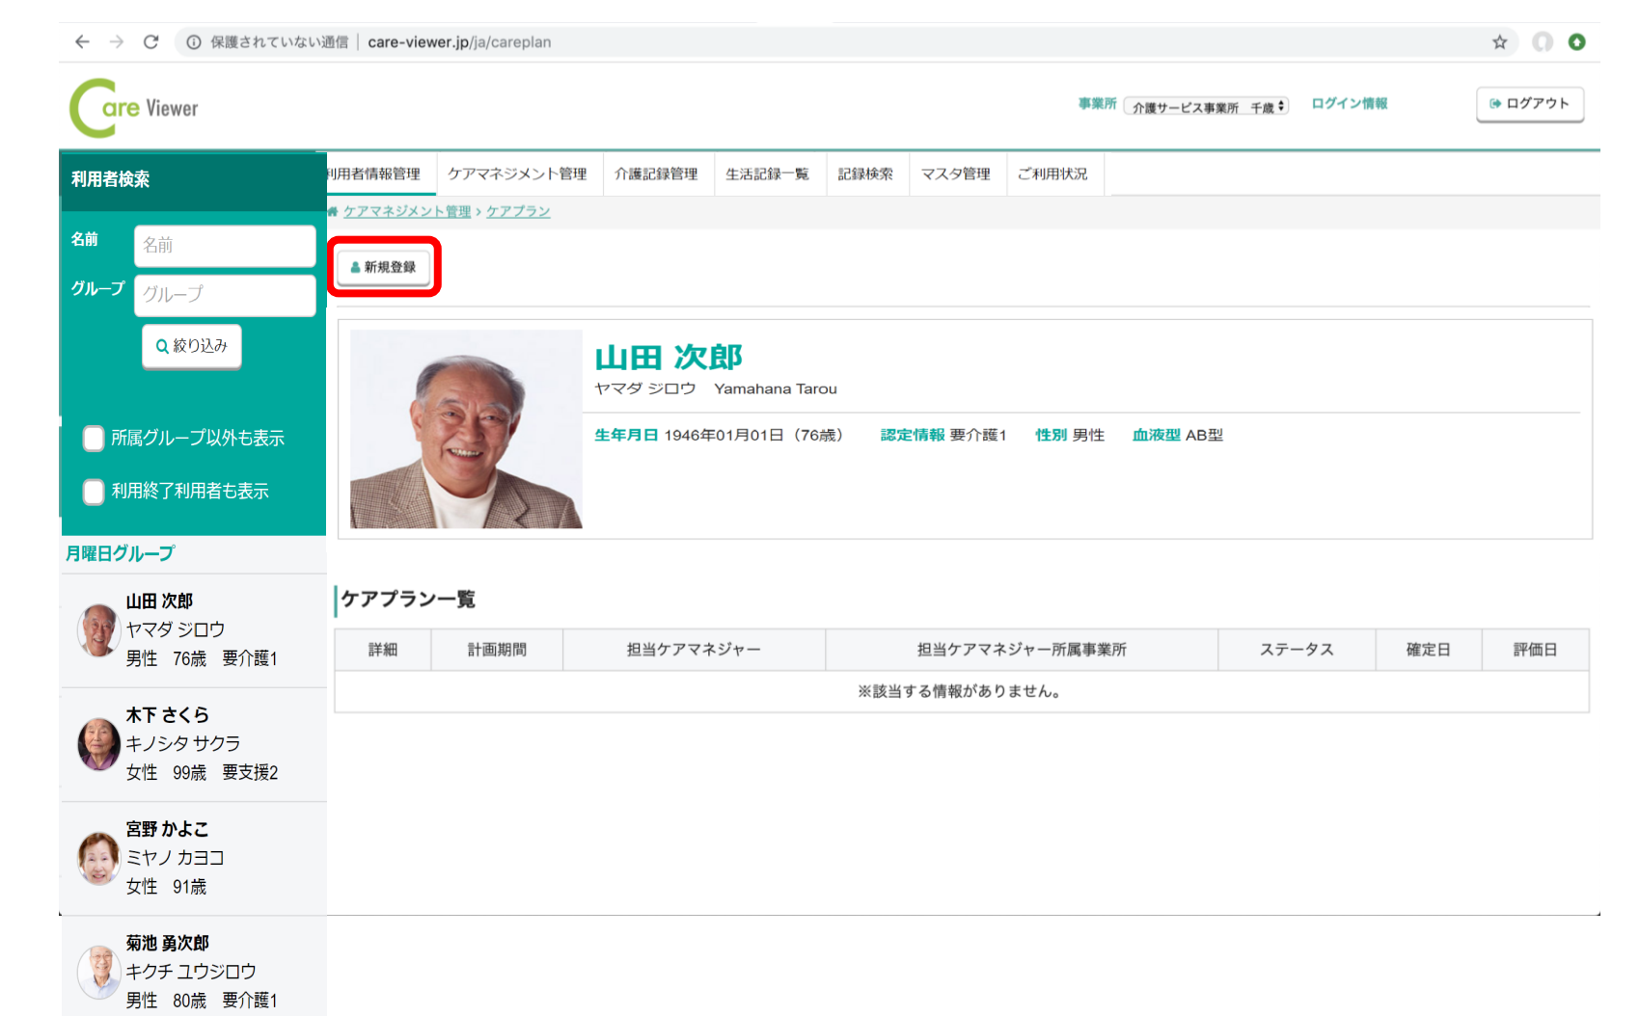Viewport: 1640px width, 1016px height.
Task: Click the Care Viewer logo
Action: 134,108
